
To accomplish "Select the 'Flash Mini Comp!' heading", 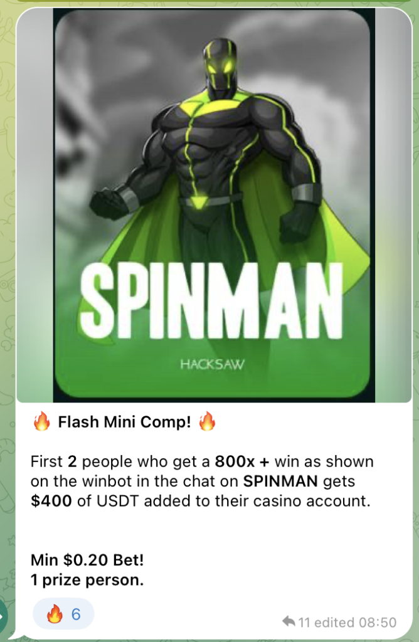I will click(125, 422).
